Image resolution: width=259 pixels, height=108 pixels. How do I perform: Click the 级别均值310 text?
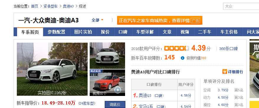tap(196, 58)
